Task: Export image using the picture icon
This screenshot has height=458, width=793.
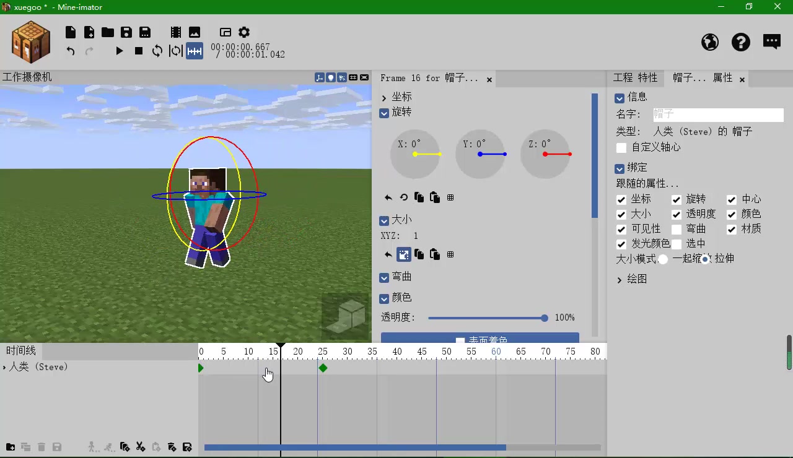Action: [x=195, y=32]
